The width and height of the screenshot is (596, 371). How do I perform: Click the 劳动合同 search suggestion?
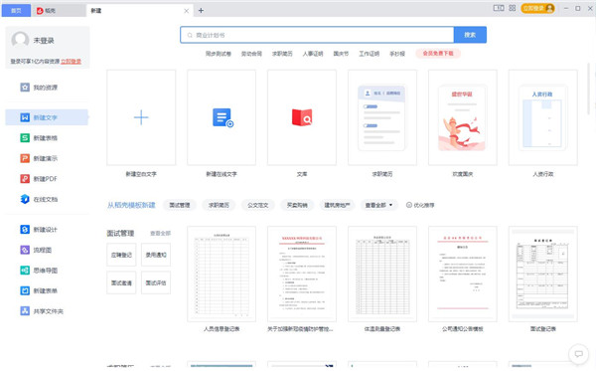(251, 54)
